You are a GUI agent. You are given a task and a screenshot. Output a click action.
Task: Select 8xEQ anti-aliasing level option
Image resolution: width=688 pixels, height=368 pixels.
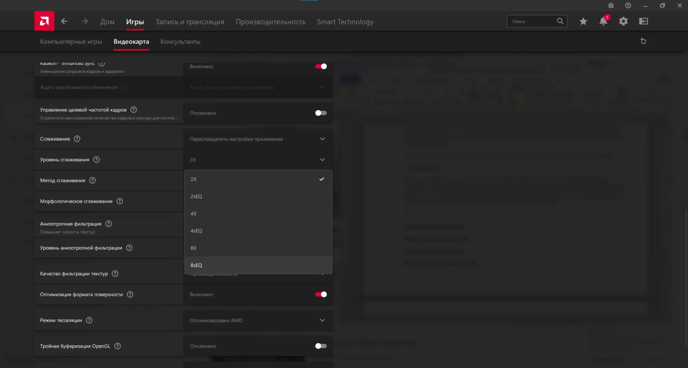point(196,265)
